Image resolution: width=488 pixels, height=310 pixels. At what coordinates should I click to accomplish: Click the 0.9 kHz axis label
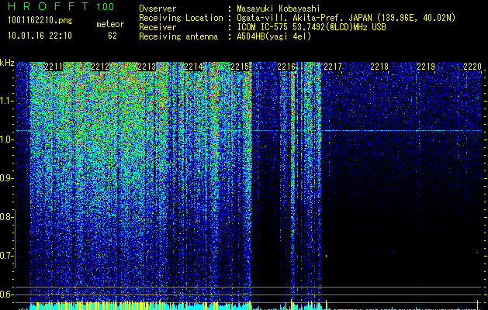pos(6,178)
